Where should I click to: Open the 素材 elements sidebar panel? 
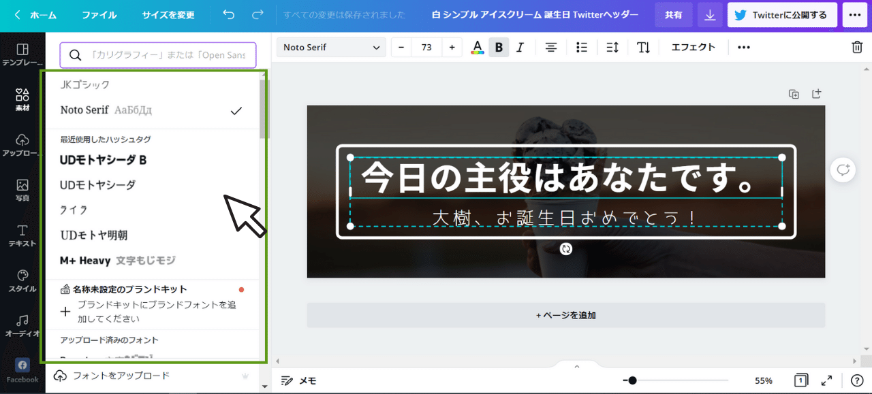click(22, 100)
